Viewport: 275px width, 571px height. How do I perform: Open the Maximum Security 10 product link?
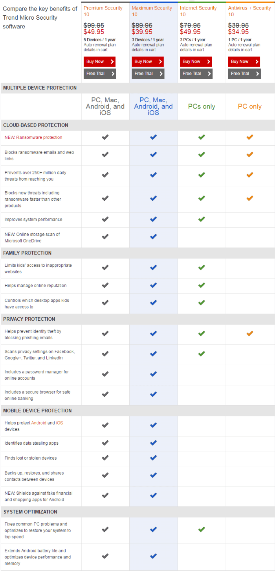(x=151, y=11)
